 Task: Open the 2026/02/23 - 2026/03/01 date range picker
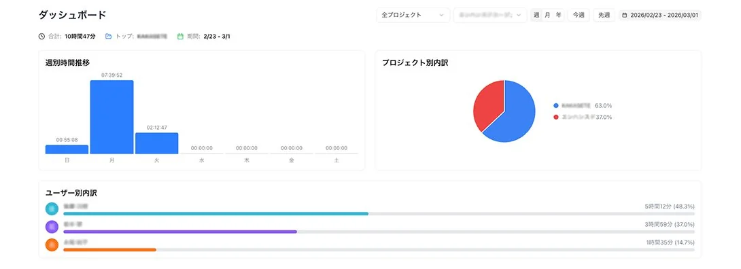pyautogui.click(x=659, y=15)
